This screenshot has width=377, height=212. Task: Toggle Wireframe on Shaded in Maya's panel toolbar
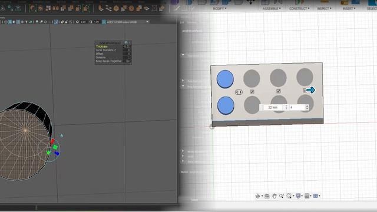[x=18, y=22]
